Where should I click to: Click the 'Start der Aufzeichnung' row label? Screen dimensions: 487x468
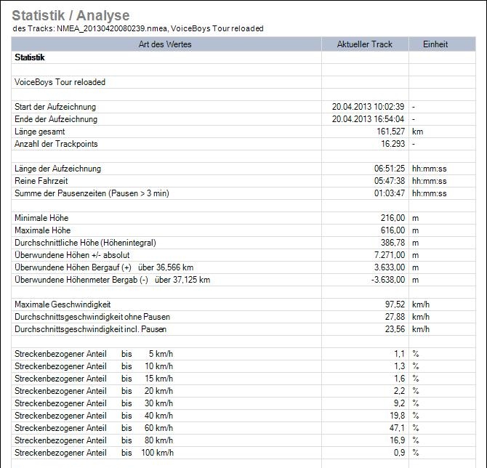pyautogui.click(x=55, y=107)
